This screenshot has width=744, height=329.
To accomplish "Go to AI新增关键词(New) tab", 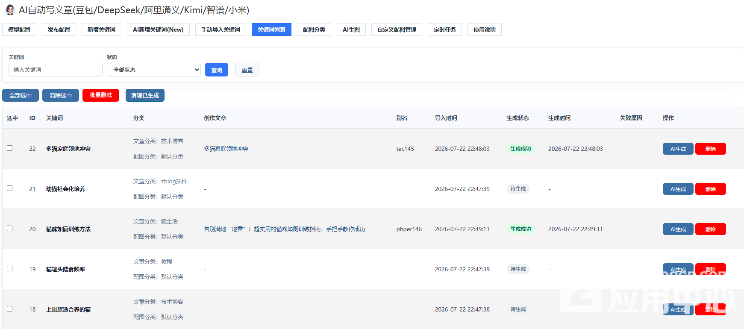I will (158, 29).
